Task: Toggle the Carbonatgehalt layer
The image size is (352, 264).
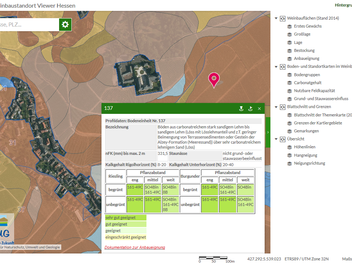Action: [307, 83]
